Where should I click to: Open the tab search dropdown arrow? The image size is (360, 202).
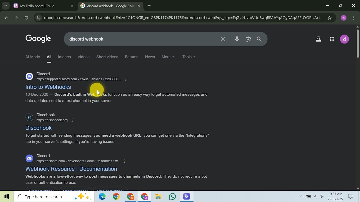(5, 6)
